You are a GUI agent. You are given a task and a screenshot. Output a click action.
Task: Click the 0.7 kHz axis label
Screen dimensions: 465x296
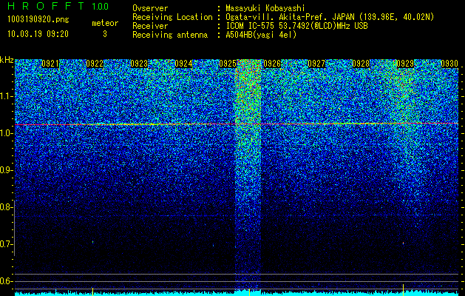(6, 244)
